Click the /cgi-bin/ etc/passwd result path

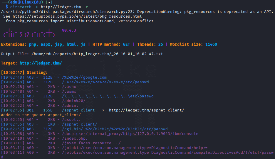115,129
